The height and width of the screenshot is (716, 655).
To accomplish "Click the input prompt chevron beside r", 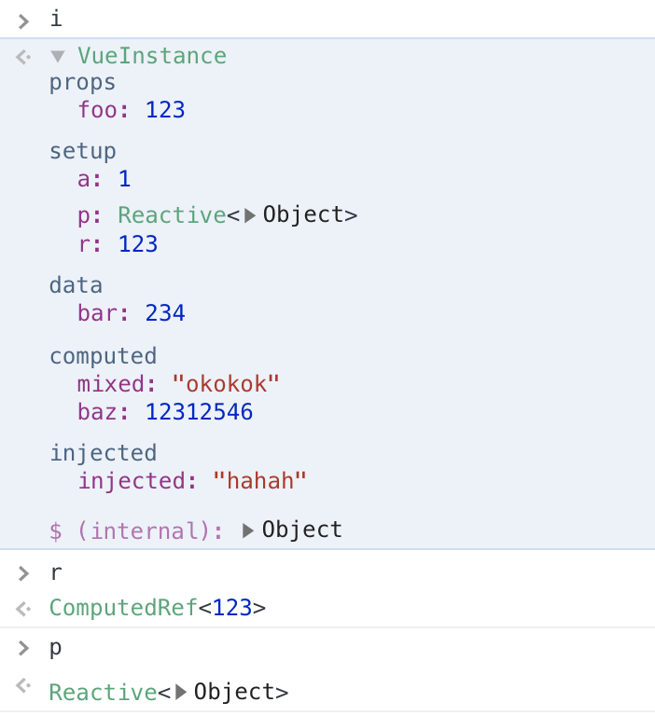I will pos(23,573).
